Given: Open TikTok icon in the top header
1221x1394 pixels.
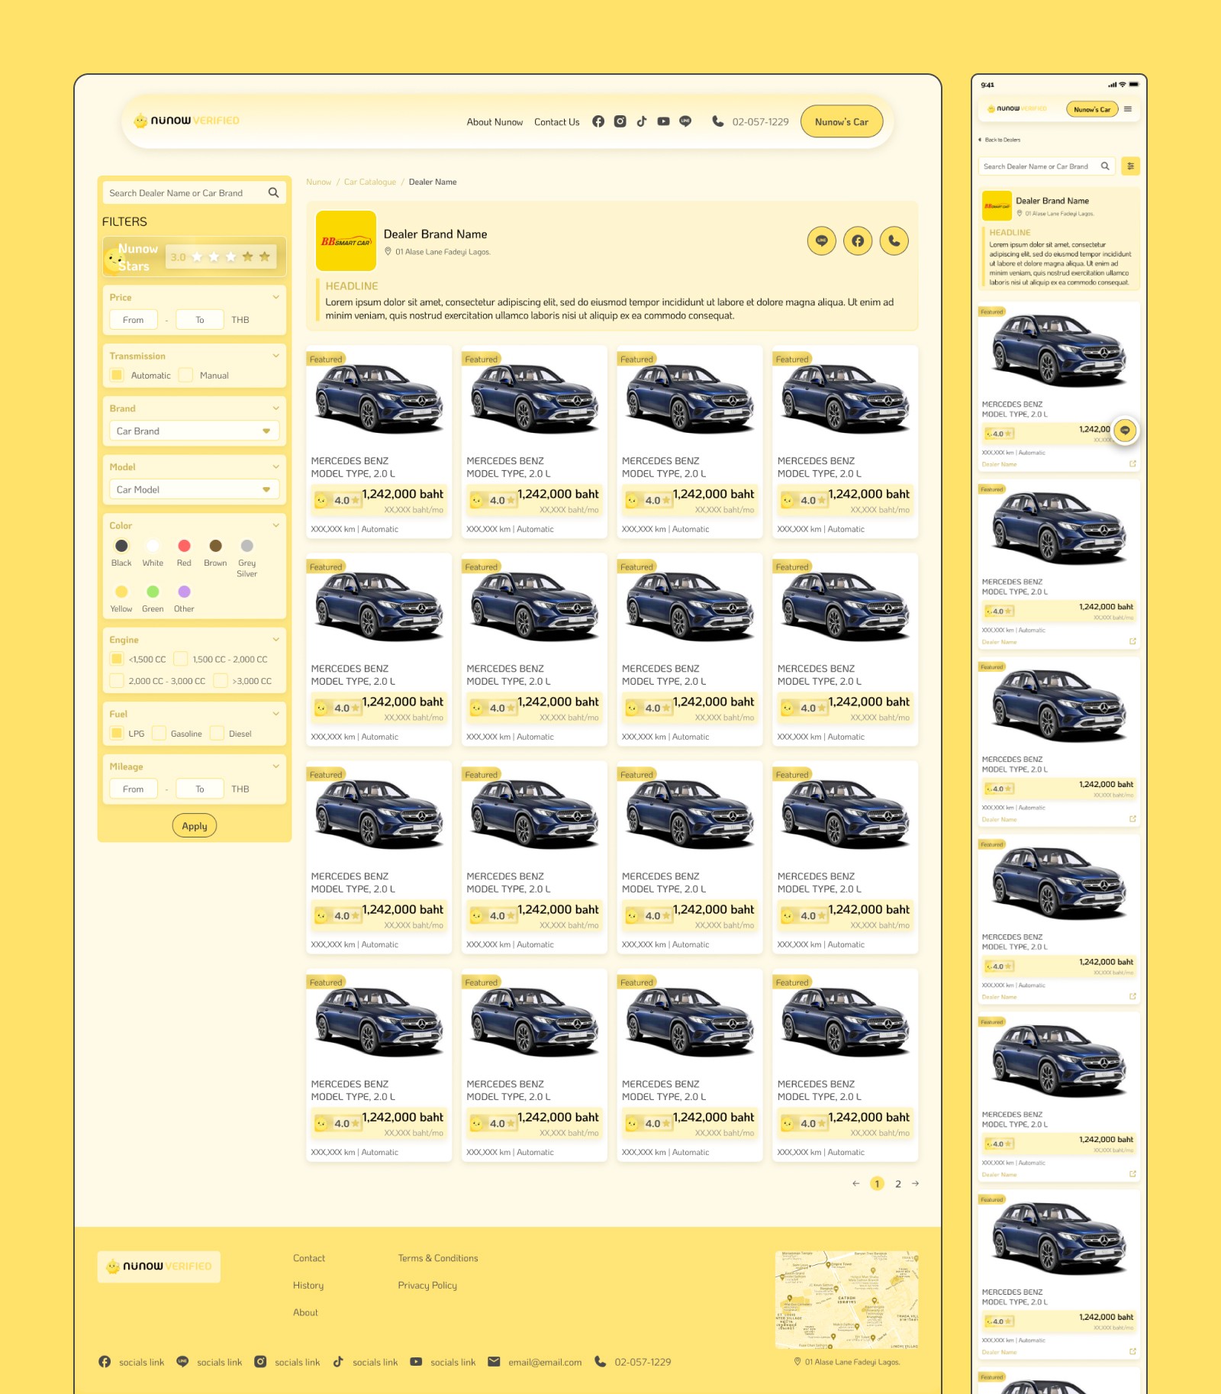Looking at the screenshot, I should point(642,121).
